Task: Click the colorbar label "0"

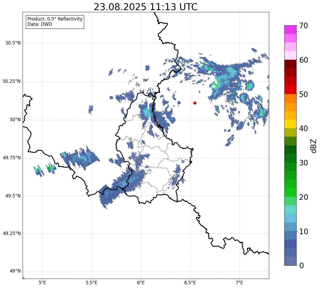Action: click(x=302, y=266)
